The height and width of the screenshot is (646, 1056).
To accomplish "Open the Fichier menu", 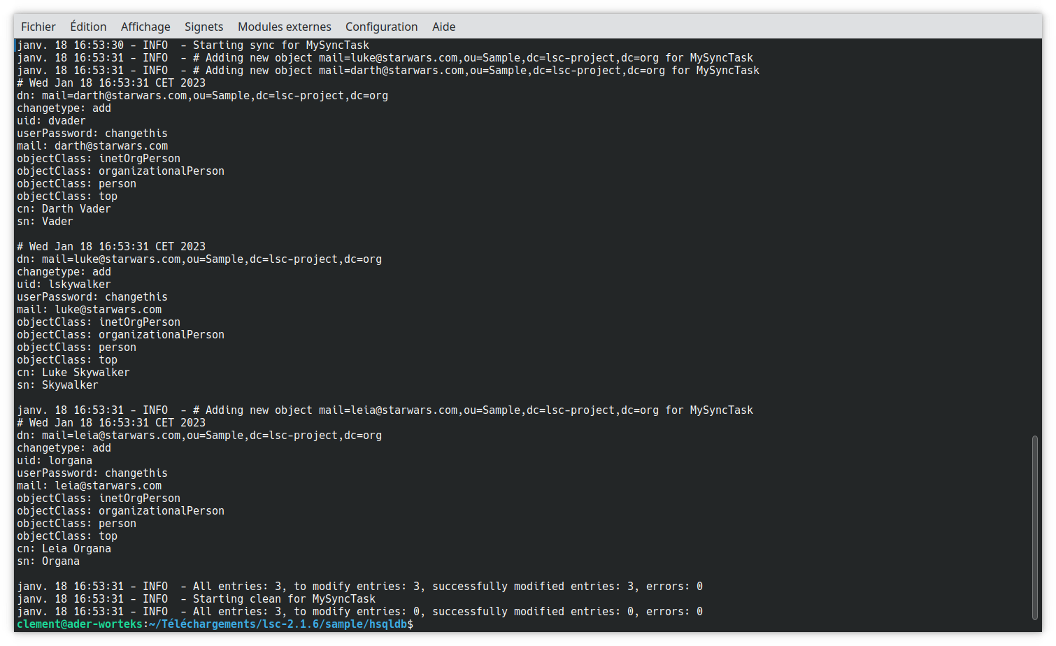I will [x=38, y=27].
